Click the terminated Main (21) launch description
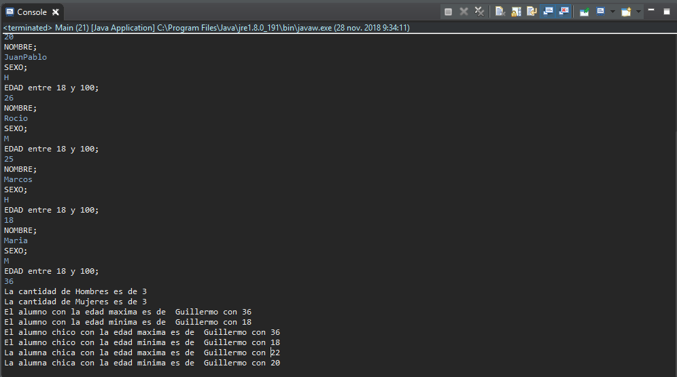Viewport: 677px width, 377px height. pos(207,28)
